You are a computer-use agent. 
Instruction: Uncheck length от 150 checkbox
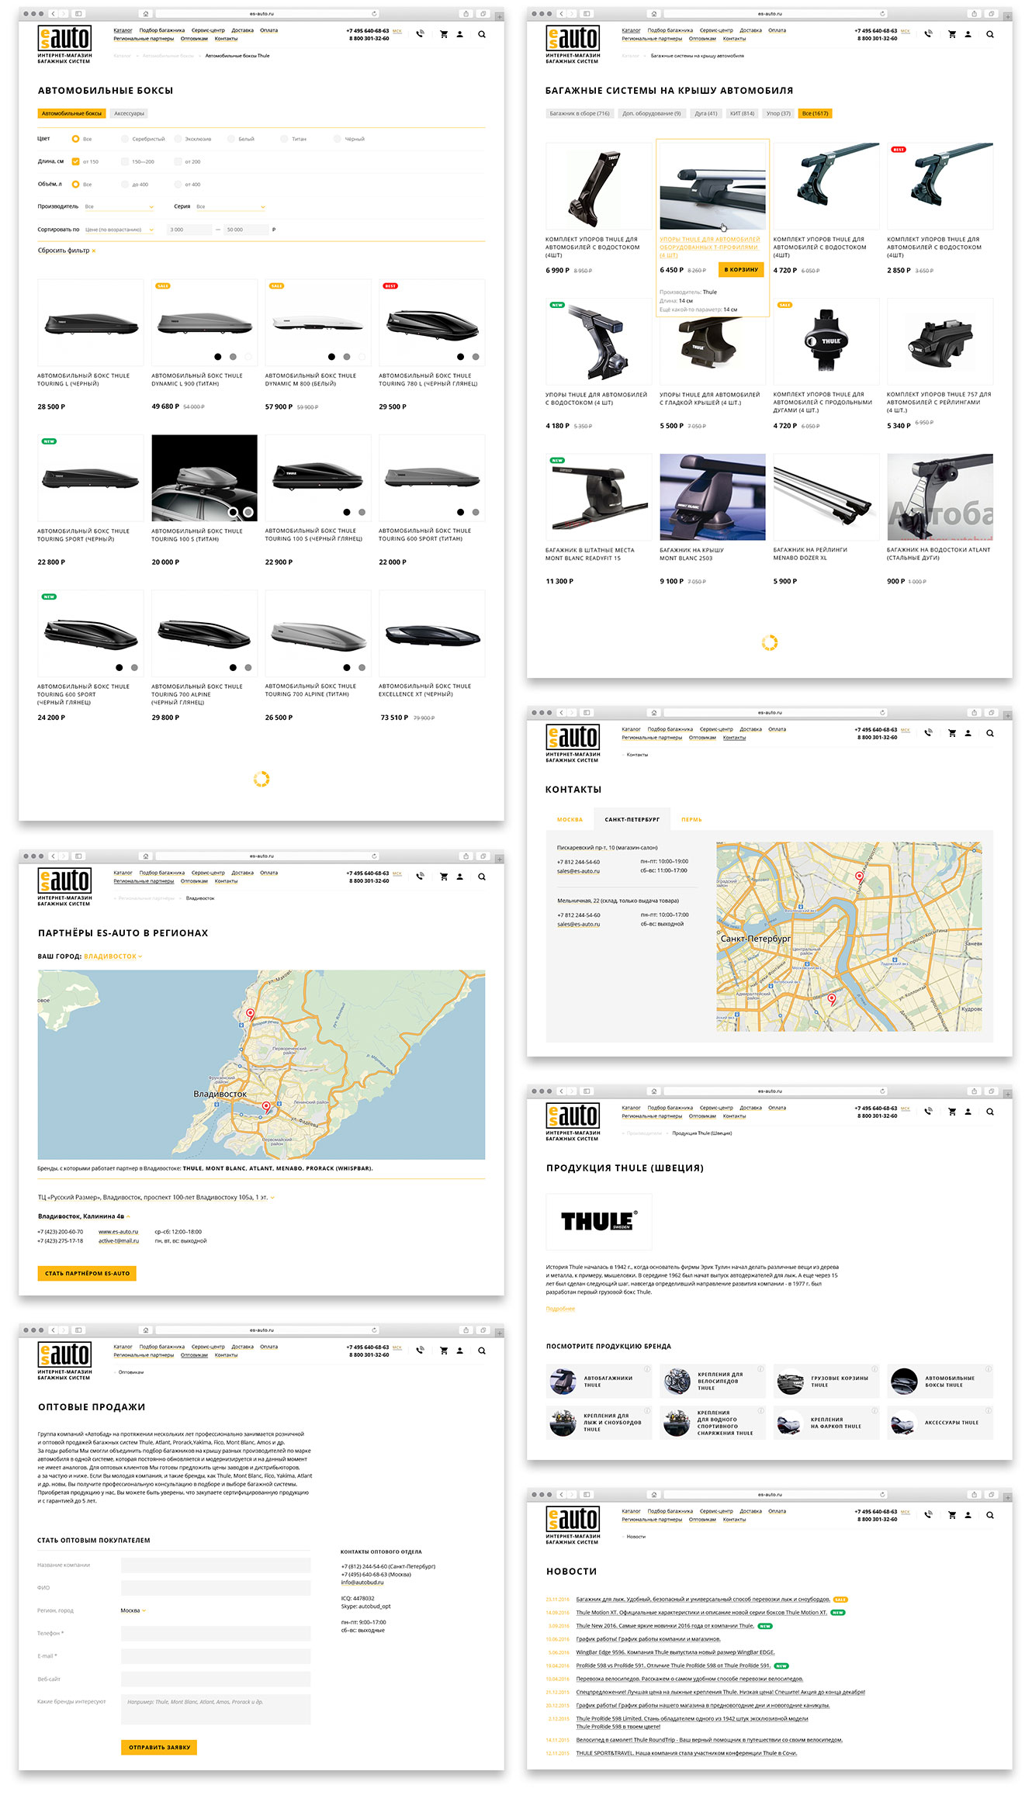[x=75, y=161]
